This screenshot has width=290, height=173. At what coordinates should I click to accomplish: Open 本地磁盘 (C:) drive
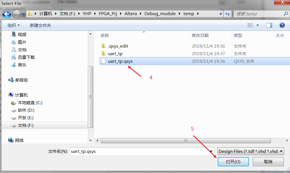(27, 103)
